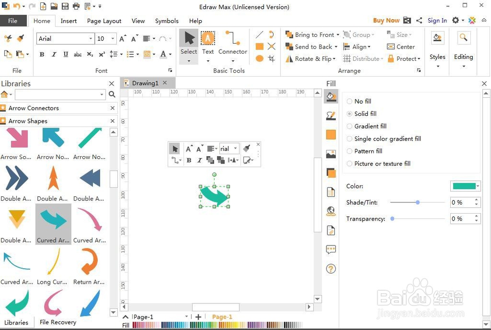Select the line drawing tool
The image size is (491, 330).
259,35
